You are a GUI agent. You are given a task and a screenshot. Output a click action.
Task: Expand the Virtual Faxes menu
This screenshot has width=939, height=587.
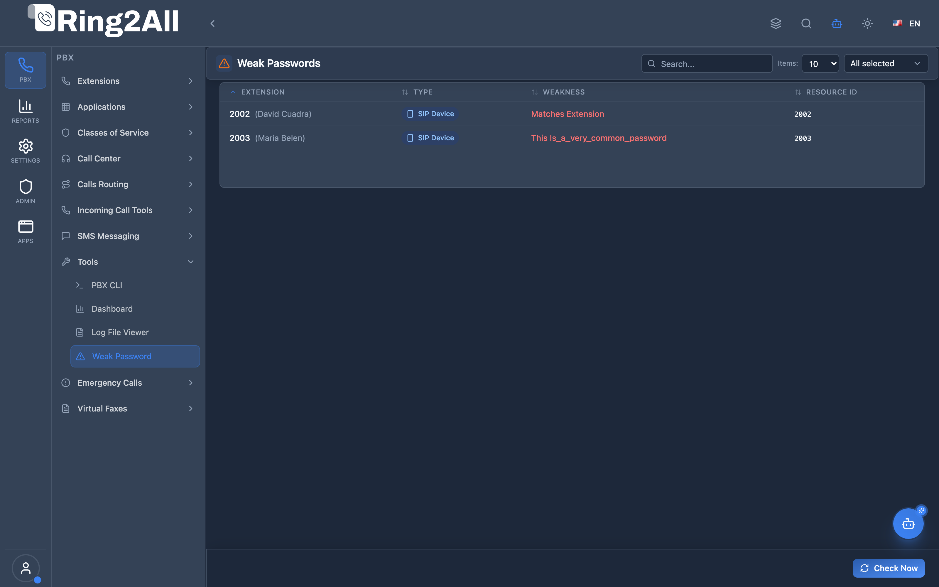coord(128,409)
